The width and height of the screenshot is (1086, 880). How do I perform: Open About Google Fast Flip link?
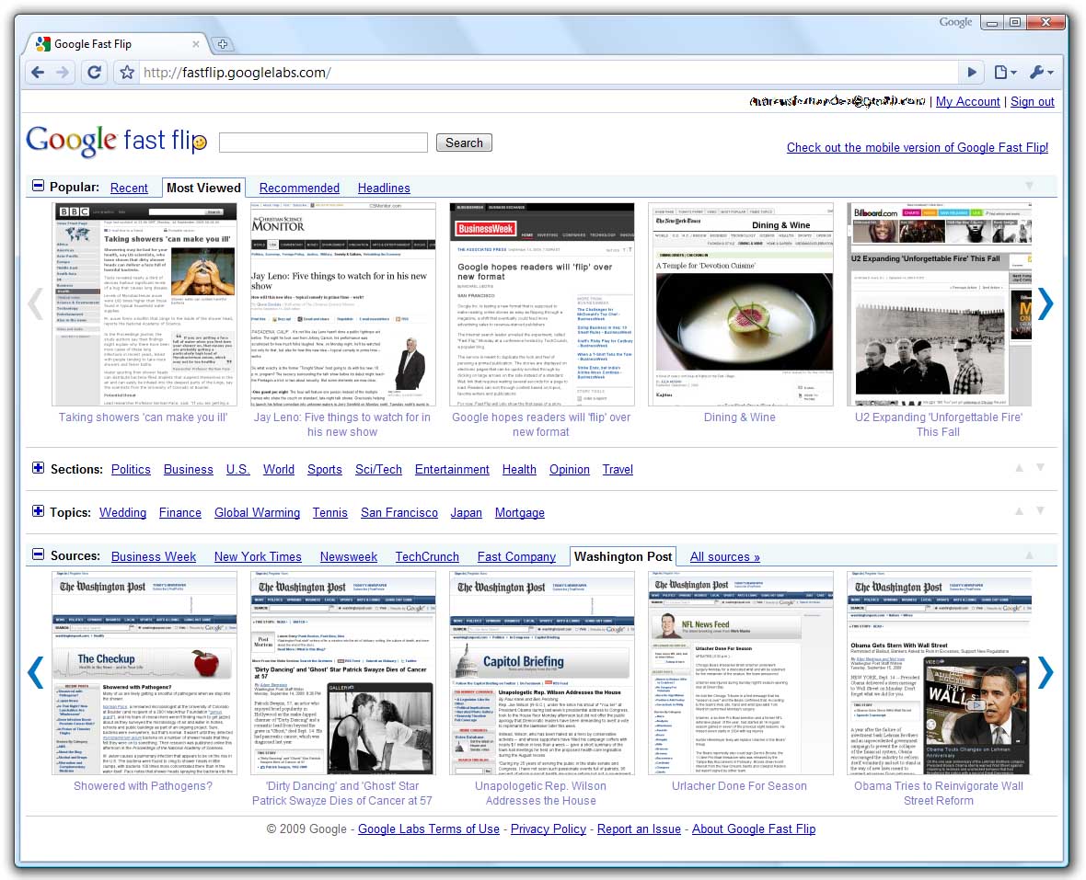pos(754,829)
